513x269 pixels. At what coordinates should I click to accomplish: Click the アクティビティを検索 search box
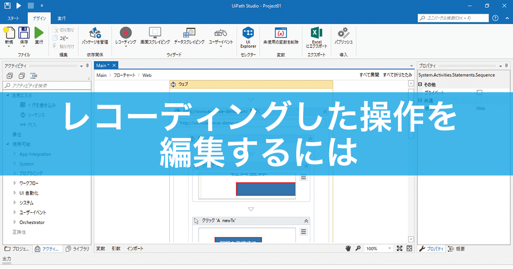coord(47,86)
